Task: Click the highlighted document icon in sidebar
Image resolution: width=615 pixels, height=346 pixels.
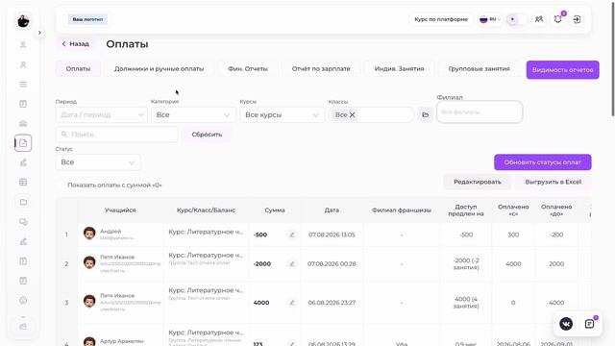Action: tap(23, 143)
